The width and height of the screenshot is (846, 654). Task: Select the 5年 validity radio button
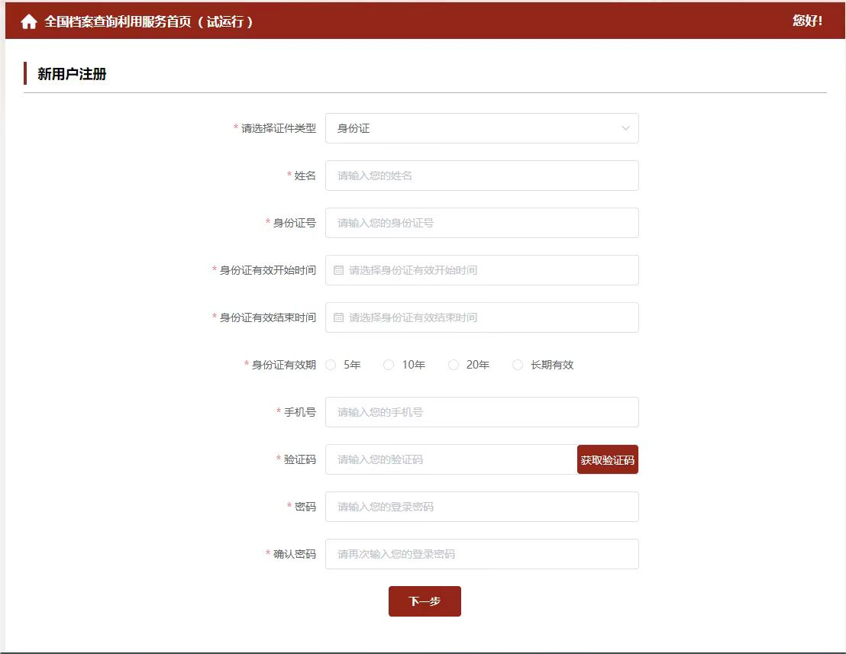(x=331, y=365)
